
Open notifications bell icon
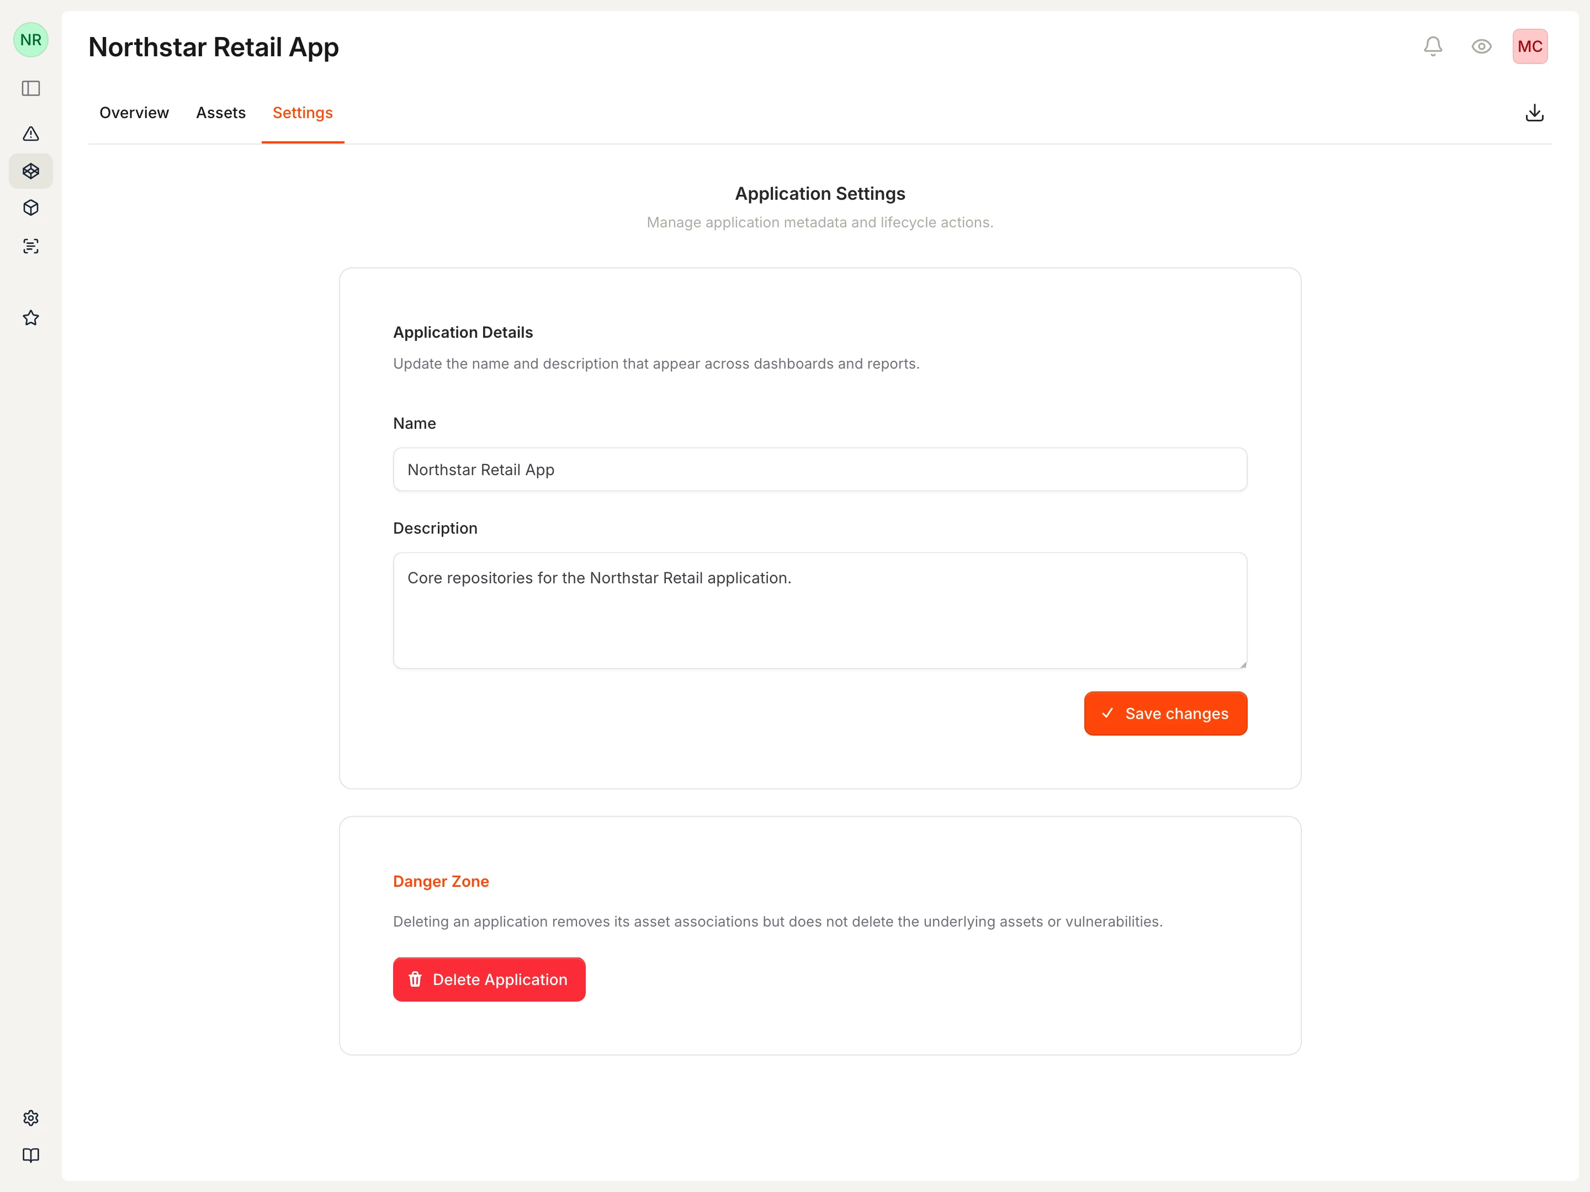click(1433, 47)
